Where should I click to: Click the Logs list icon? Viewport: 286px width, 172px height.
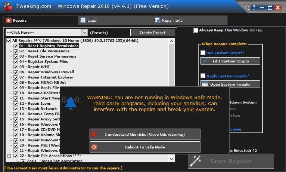point(83,20)
